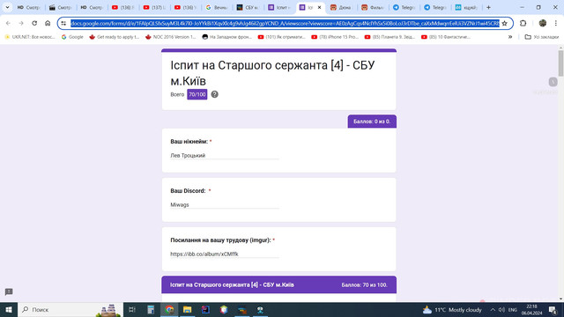
Task: Click the page vertical scrollbar thumb
Action: (x=560, y=63)
